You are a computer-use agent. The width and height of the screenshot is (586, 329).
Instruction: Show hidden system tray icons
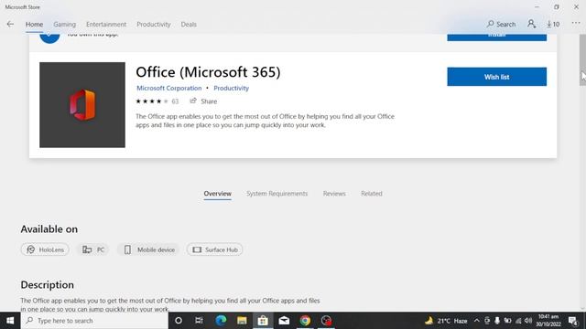(476, 321)
